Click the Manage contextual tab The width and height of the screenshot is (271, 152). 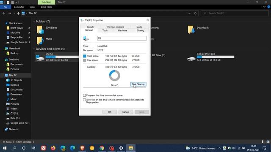point(47,2)
